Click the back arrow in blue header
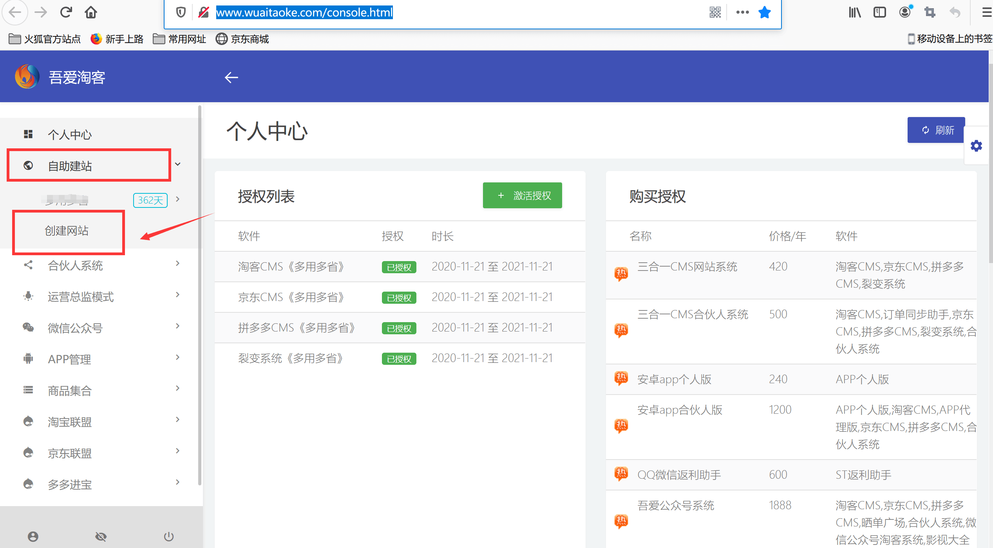 tap(231, 78)
